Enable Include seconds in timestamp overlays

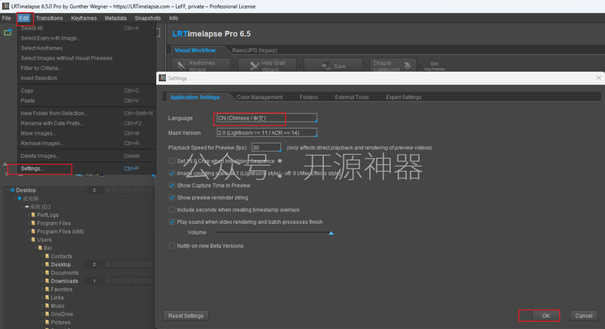pyautogui.click(x=172, y=210)
